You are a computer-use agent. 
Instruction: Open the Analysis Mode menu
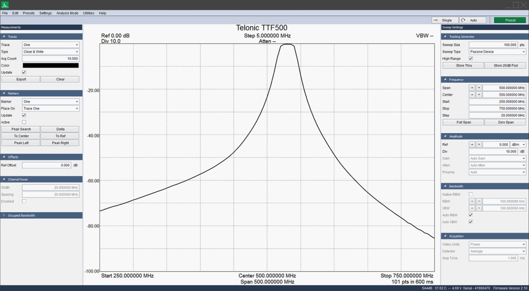(x=67, y=13)
